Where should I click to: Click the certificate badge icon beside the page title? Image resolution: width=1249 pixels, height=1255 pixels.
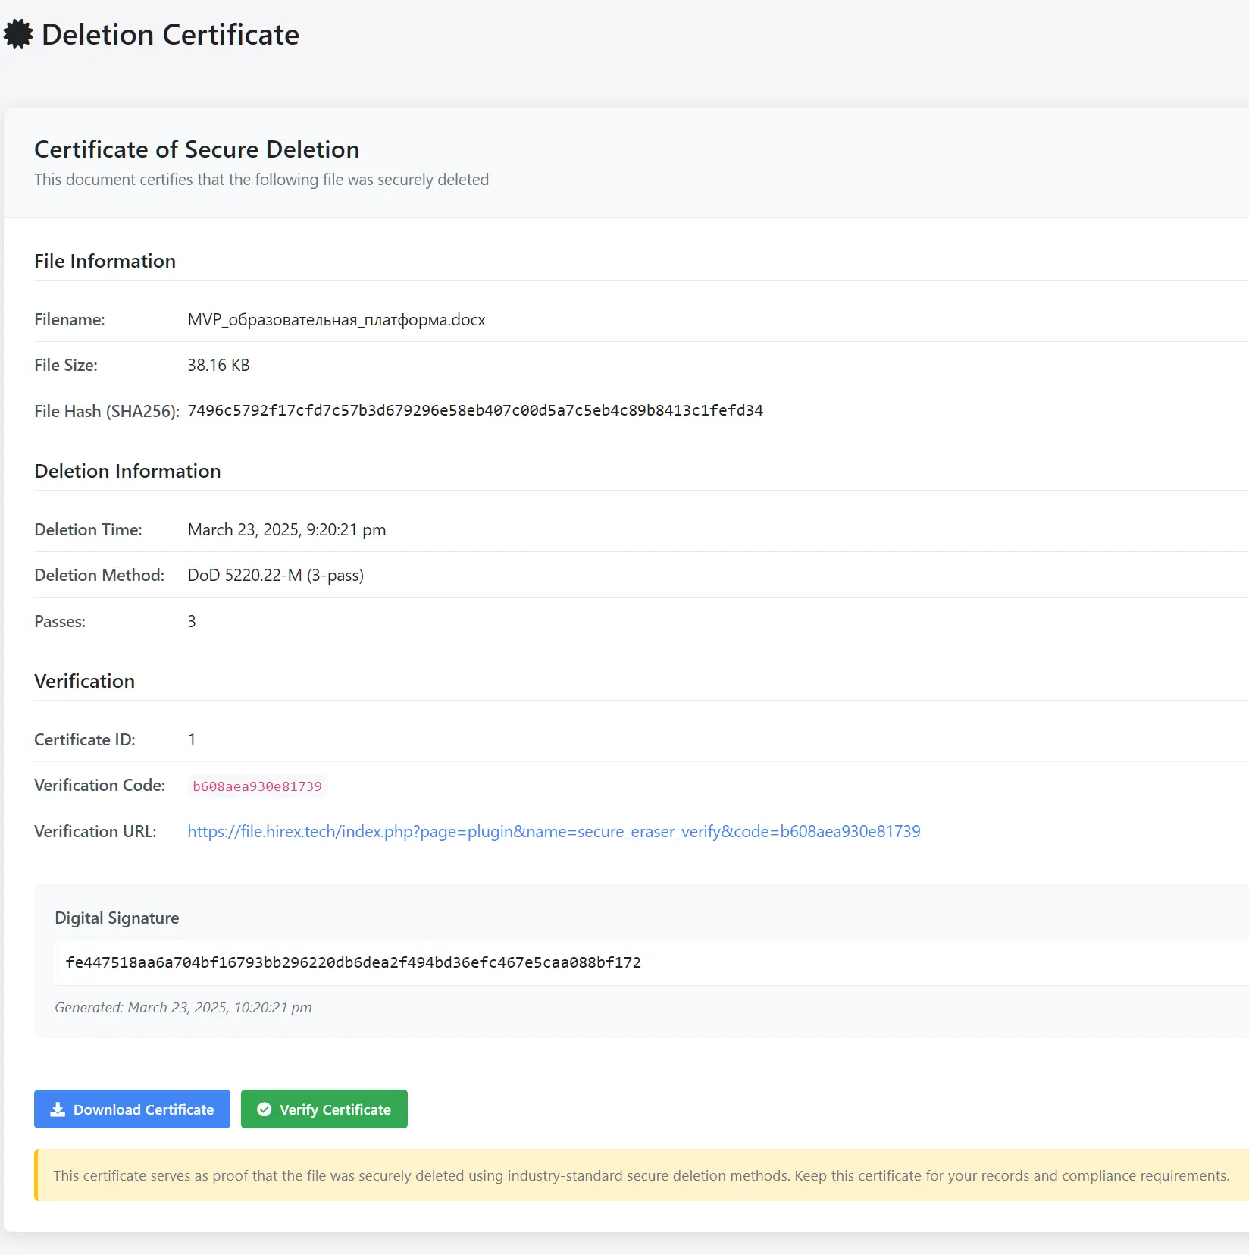[x=18, y=34]
